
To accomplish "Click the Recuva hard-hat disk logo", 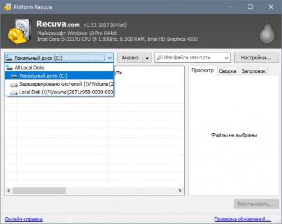I will coord(19,31).
